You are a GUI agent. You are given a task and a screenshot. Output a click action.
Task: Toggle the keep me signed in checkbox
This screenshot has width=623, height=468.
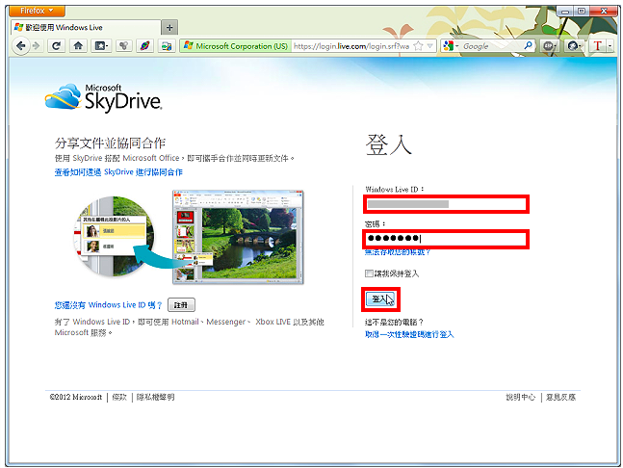point(369,273)
